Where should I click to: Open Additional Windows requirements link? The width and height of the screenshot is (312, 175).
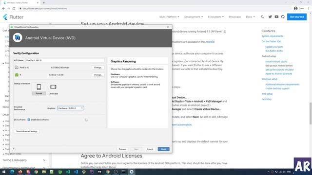(x=282, y=84)
